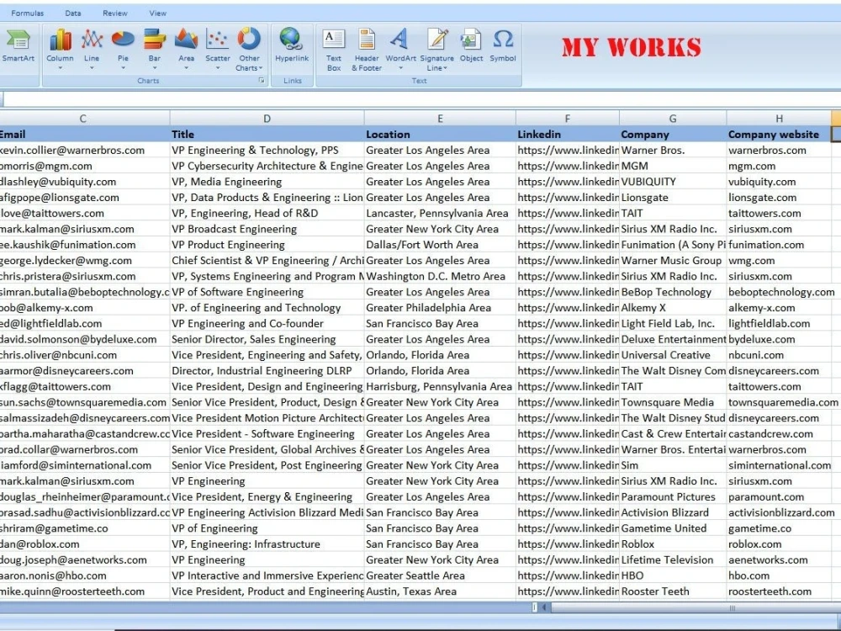Expand Column chart dropdown arrow
The width and height of the screenshot is (841, 631).
pos(60,68)
